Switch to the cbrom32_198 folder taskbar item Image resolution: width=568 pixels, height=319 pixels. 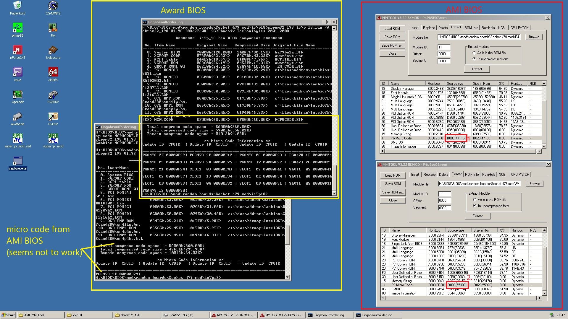point(137,315)
